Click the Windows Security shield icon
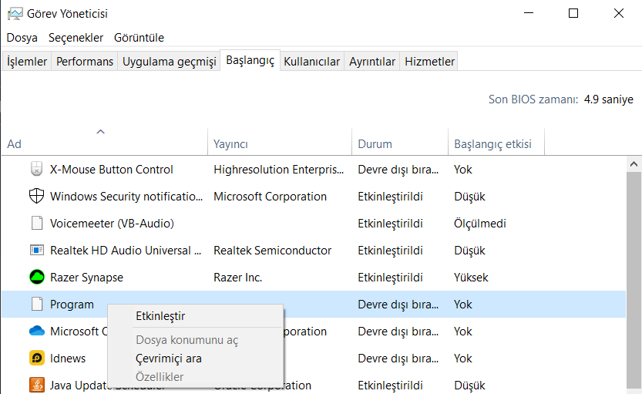This screenshot has height=394, width=642. [x=36, y=196]
